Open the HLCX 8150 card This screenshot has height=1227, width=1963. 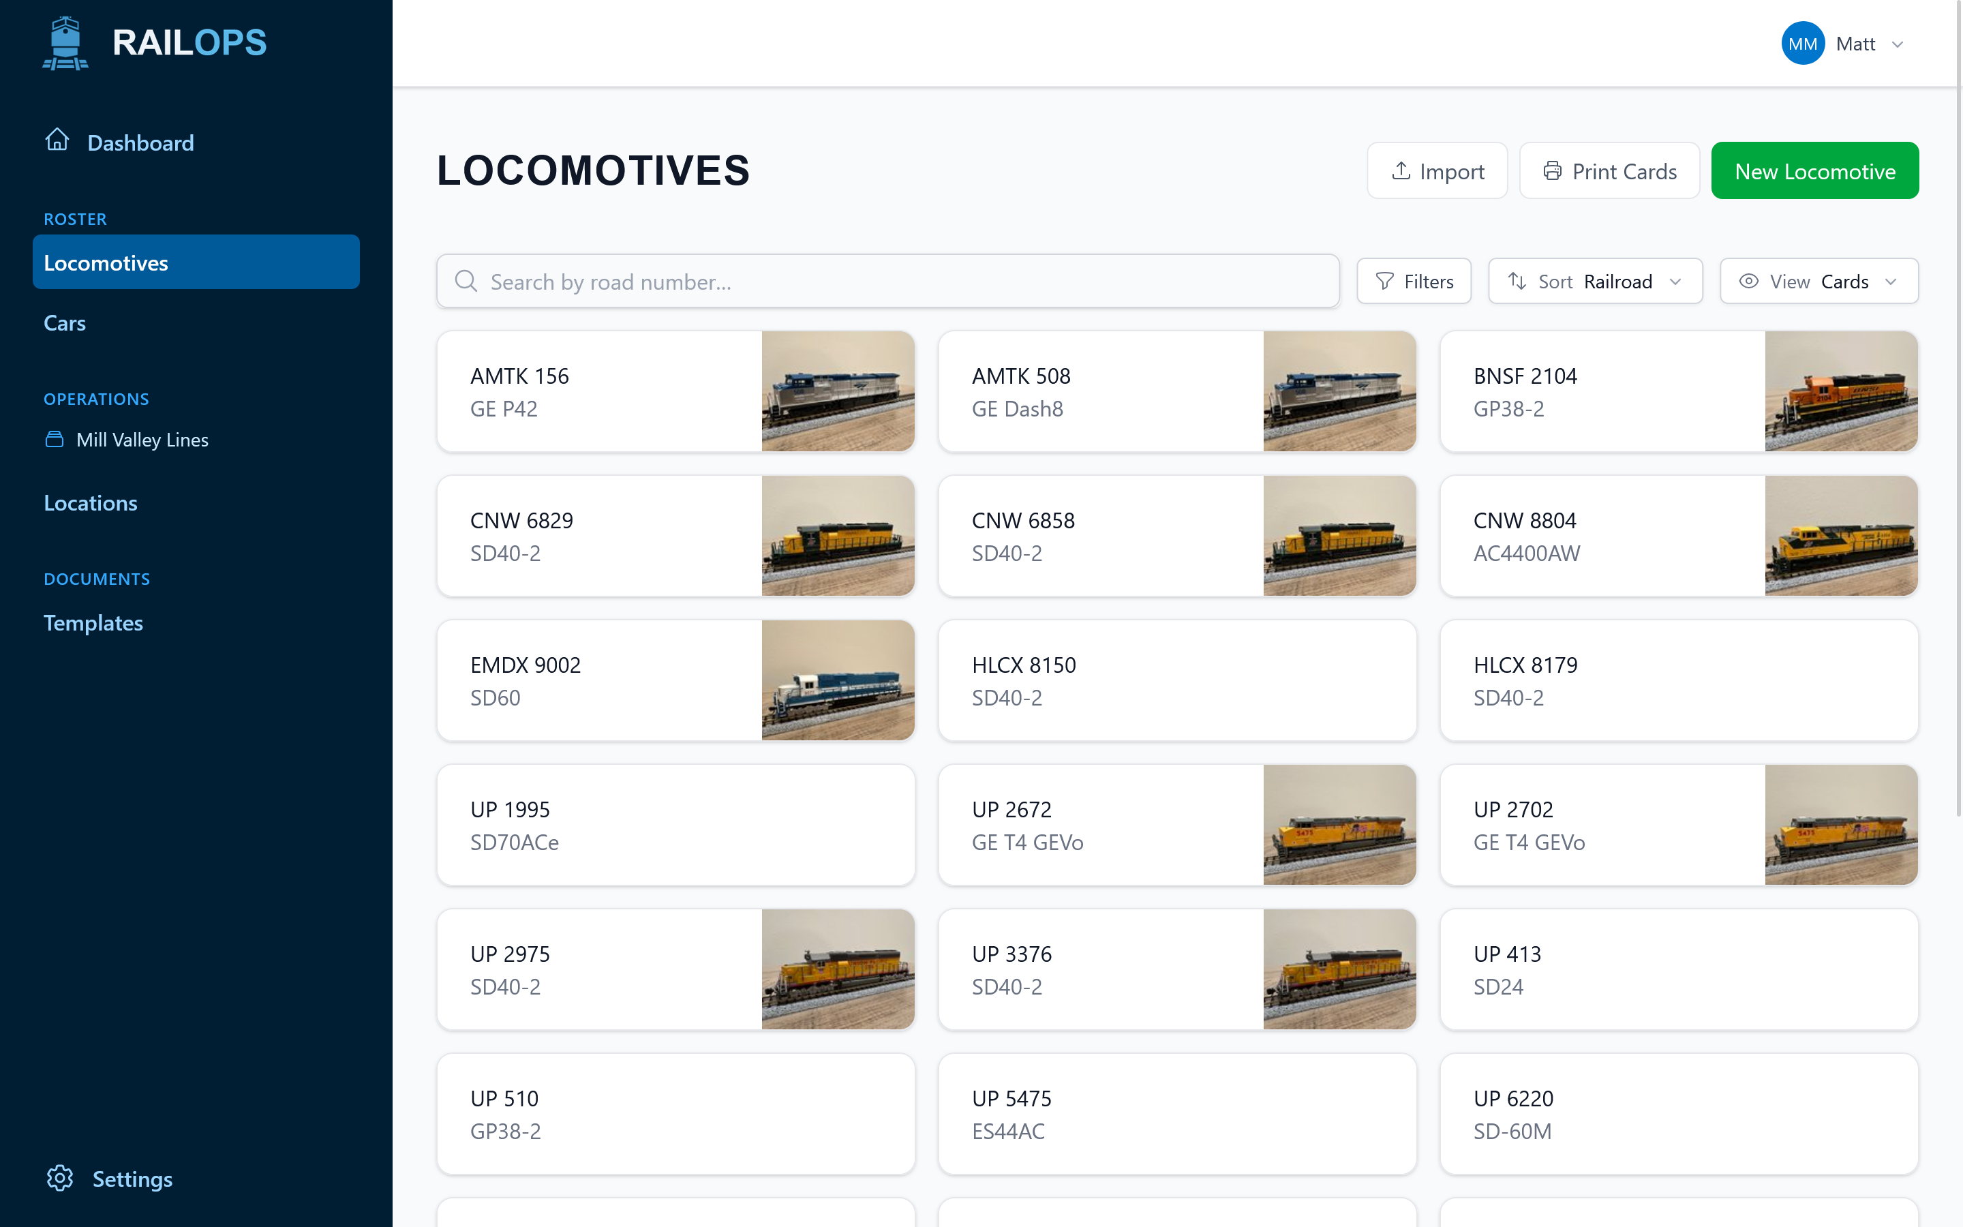[x=1177, y=680]
